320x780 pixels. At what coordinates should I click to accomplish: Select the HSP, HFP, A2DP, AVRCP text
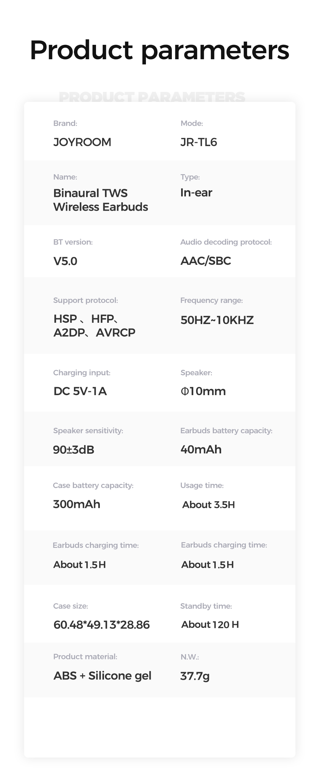[94, 326]
